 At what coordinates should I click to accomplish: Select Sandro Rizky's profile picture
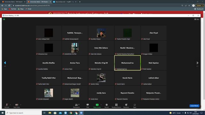[101, 78]
